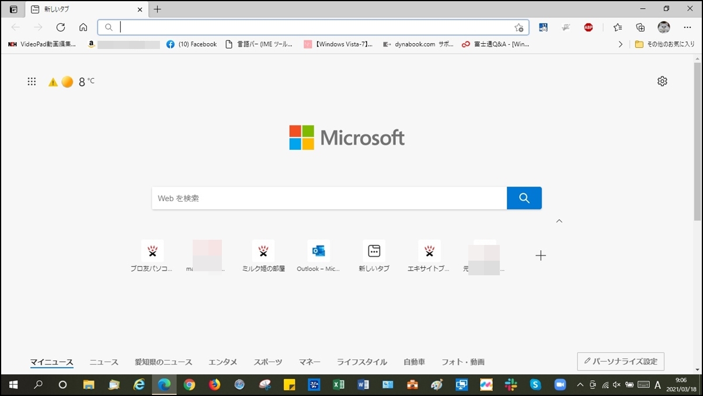Launch Word from taskbar
Screen dimensions: 703x396
click(363, 385)
